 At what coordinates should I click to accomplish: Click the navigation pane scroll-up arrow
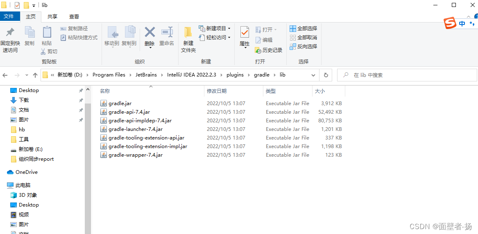(88, 90)
